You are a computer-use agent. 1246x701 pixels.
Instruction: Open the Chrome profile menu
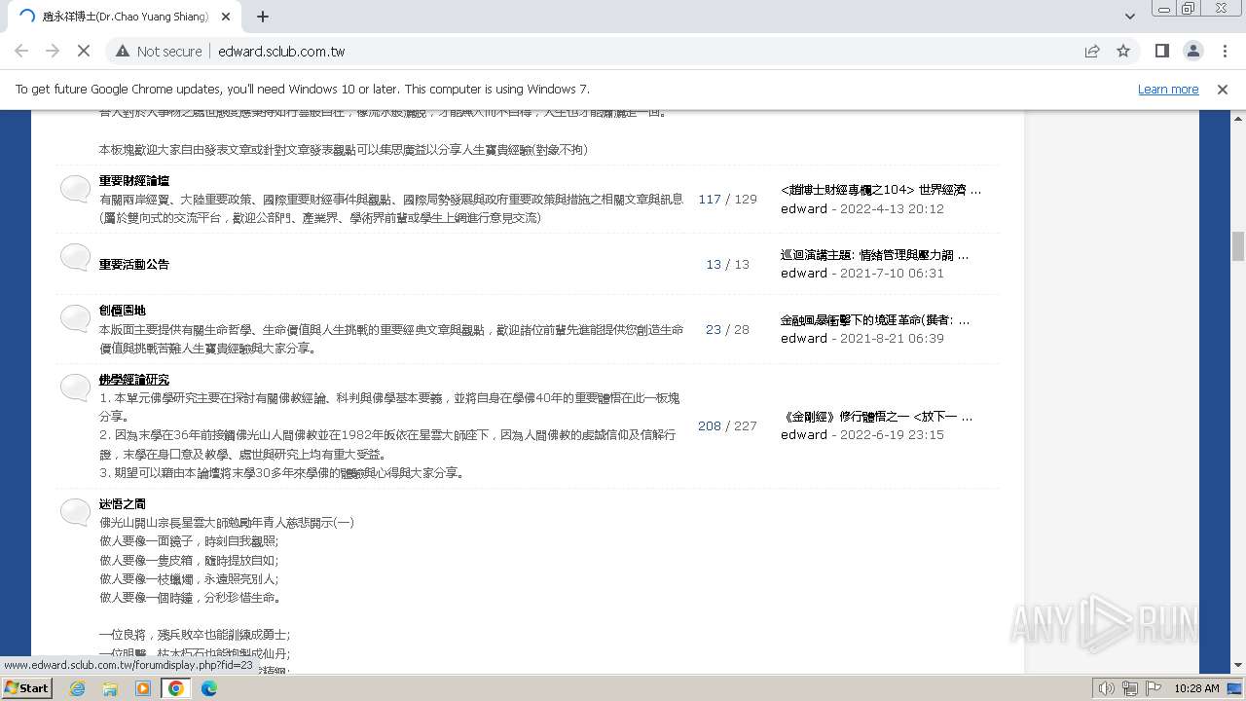pyautogui.click(x=1193, y=51)
